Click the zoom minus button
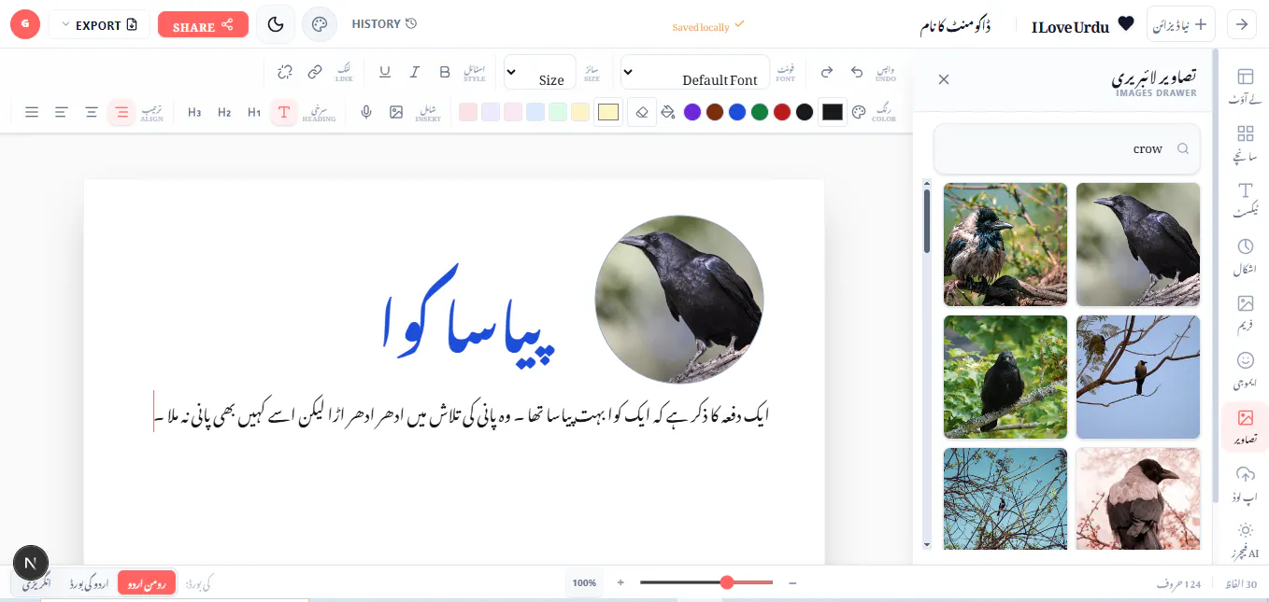1269x602 pixels. tap(792, 582)
